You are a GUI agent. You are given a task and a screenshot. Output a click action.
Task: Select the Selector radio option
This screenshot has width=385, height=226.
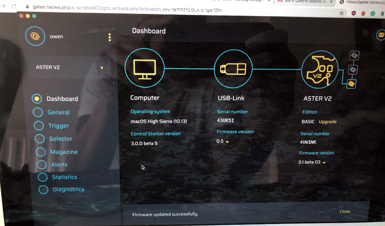click(x=40, y=139)
